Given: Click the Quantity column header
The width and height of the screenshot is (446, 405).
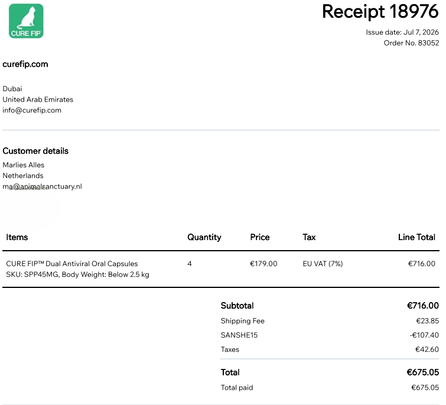Looking at the screenshot, I should click(204, 237).
